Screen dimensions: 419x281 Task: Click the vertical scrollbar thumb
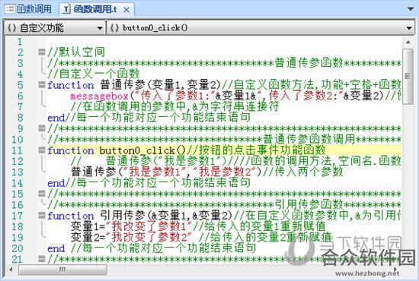pos(408,77)
